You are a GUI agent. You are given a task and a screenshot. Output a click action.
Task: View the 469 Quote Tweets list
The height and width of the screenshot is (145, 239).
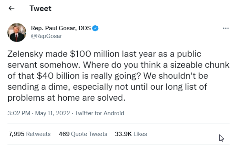pyautogui.click(x=83, y=134)
